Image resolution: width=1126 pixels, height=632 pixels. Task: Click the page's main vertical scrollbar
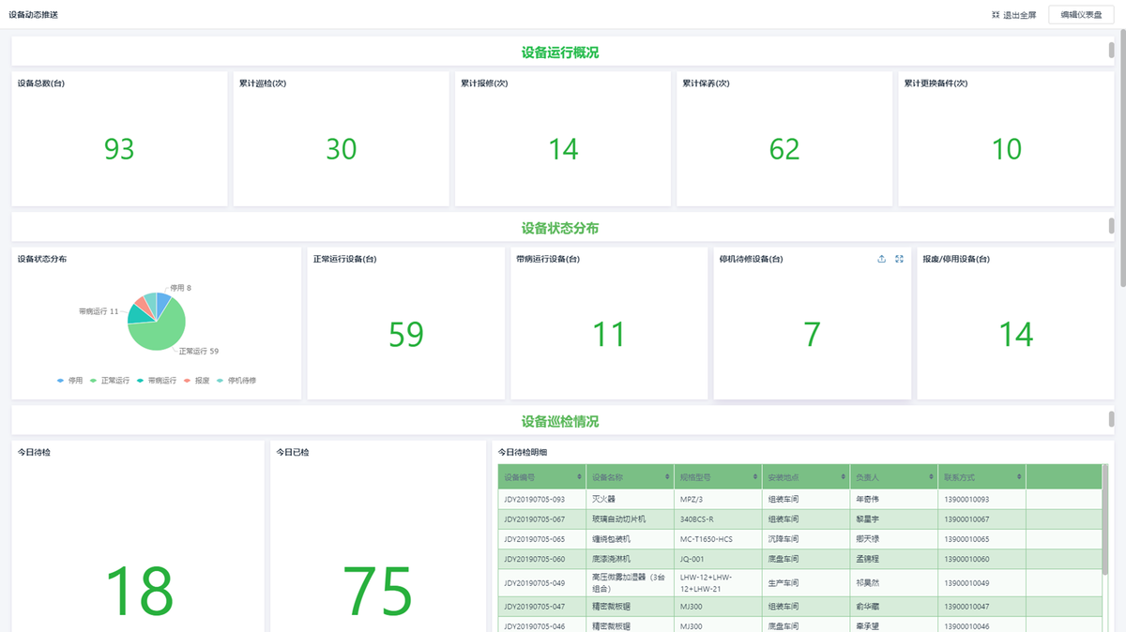coord(1122,141)
